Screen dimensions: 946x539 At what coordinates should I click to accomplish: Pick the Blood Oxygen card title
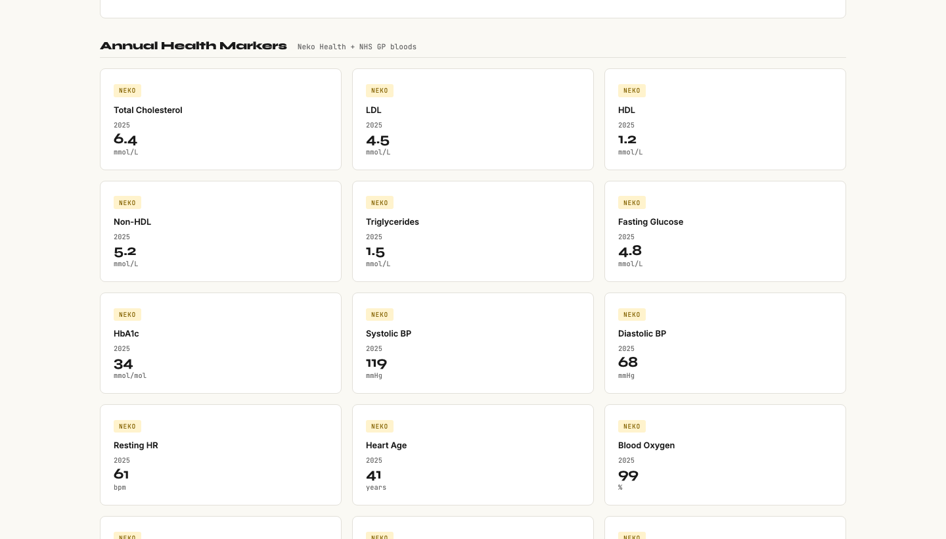tap(646, 446)
